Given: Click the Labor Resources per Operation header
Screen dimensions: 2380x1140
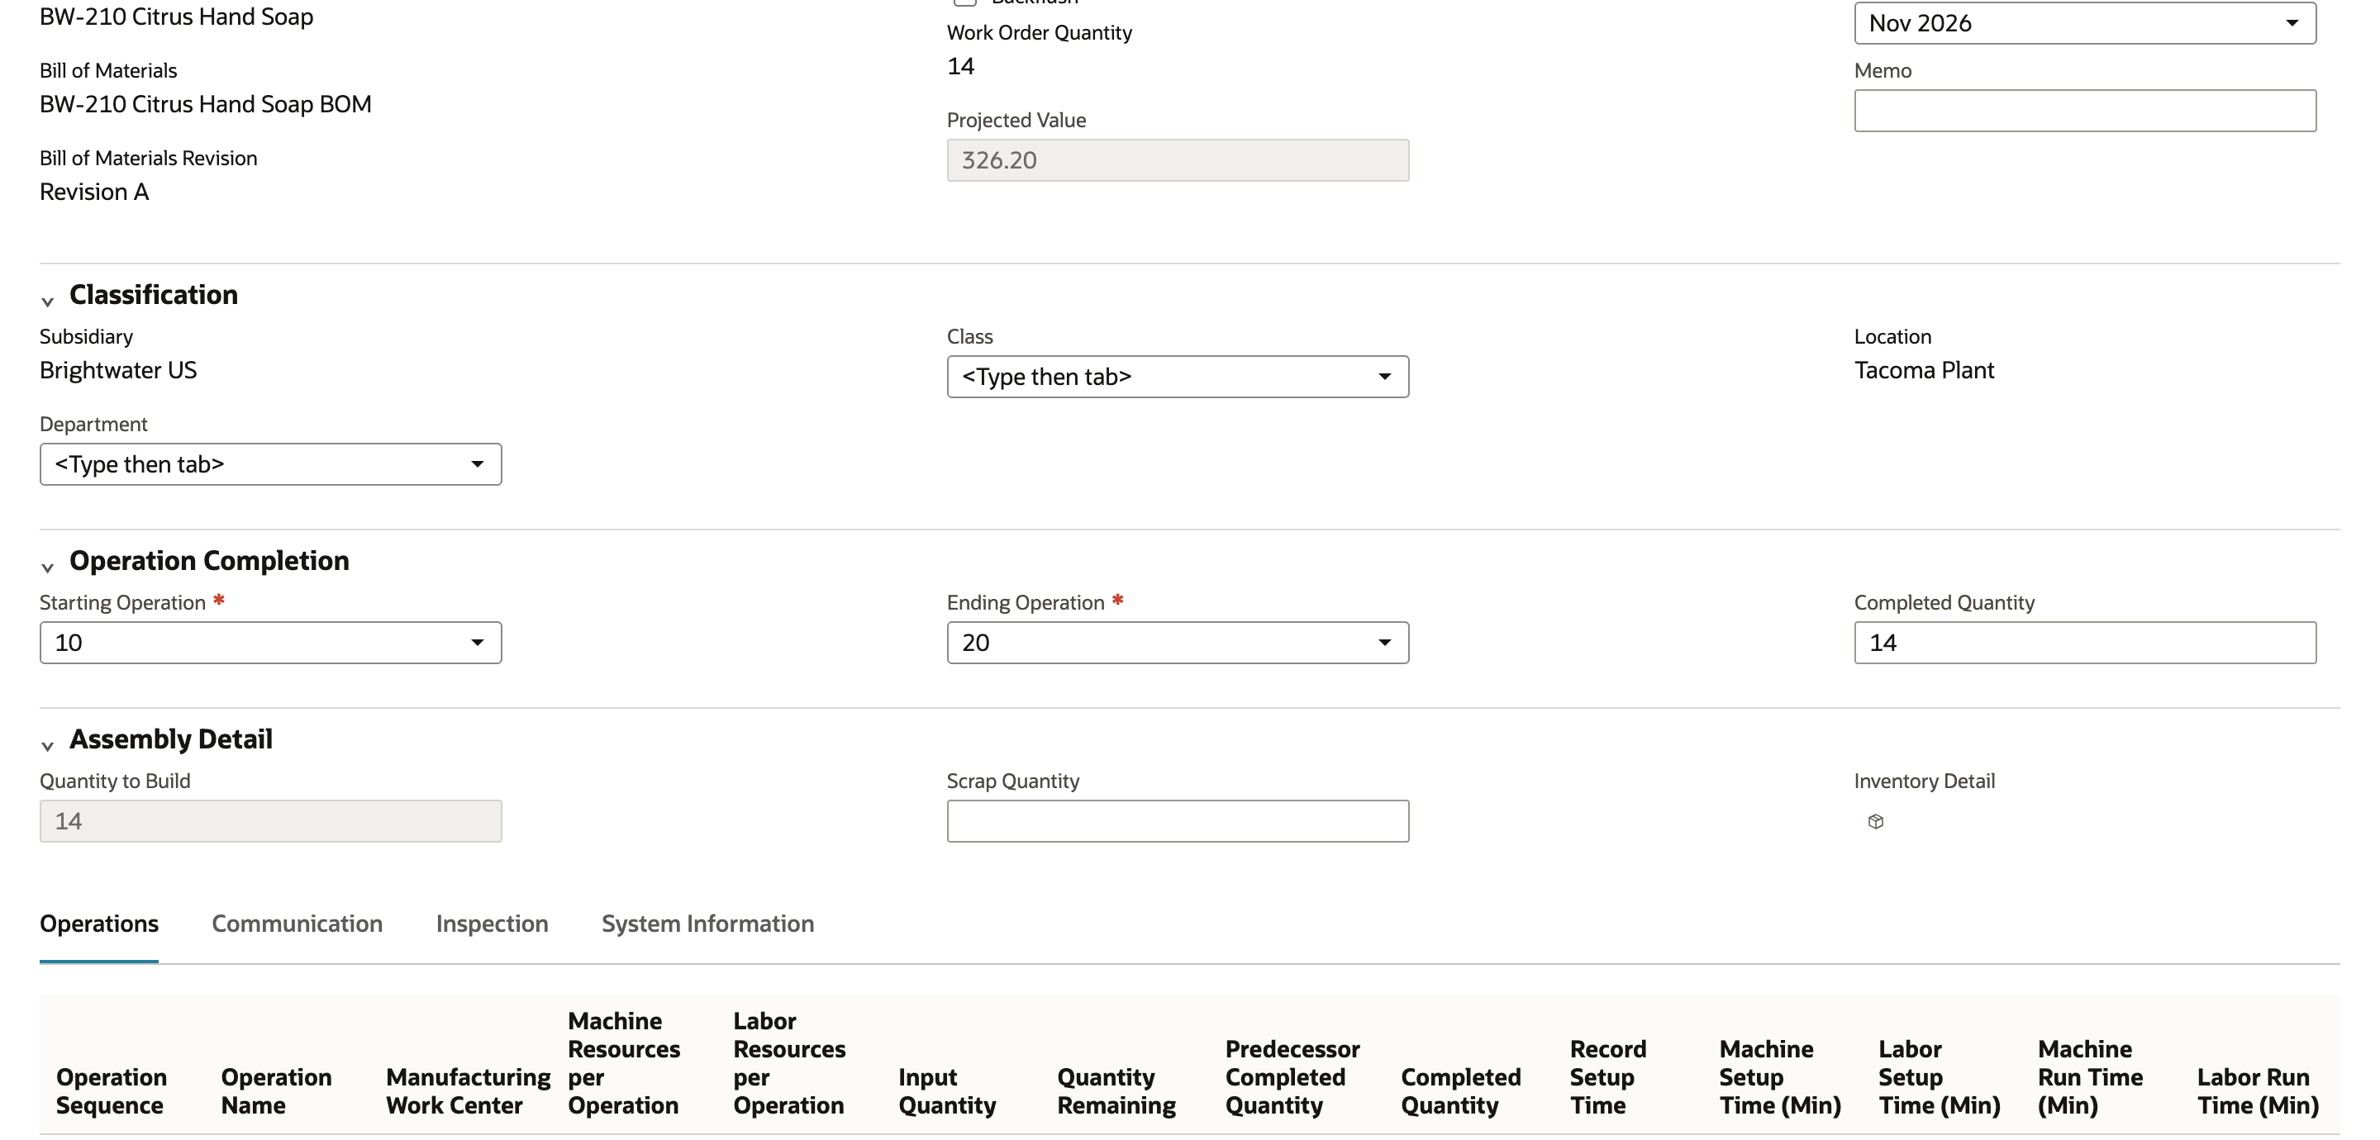Looking at the screenshot, I should (789, 1063).
